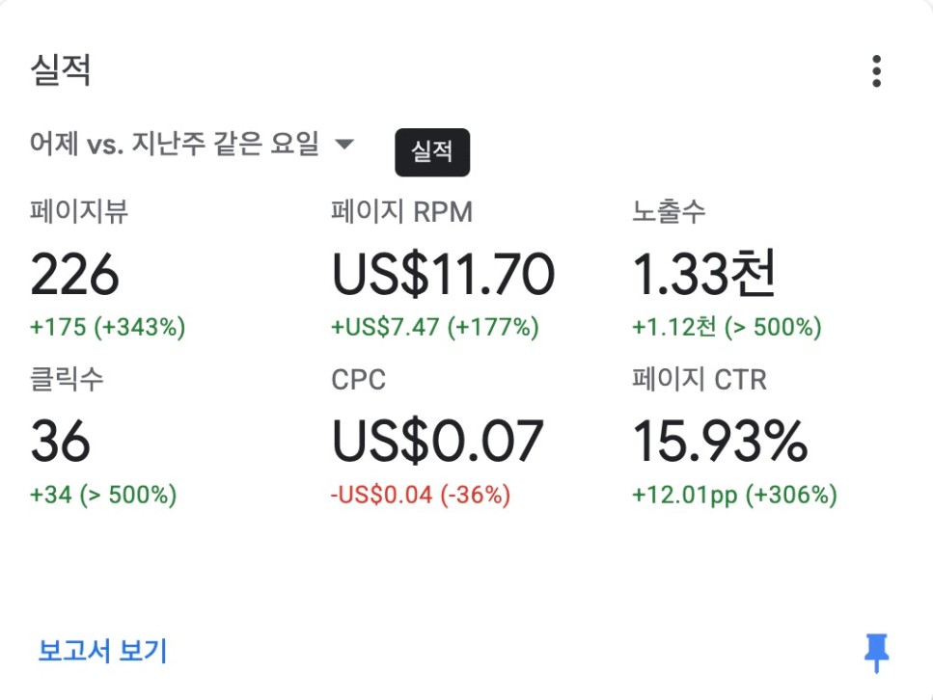Click the black '실적' tooltip
The height and width of the screenshot is (700, 933).
[432, 152]
